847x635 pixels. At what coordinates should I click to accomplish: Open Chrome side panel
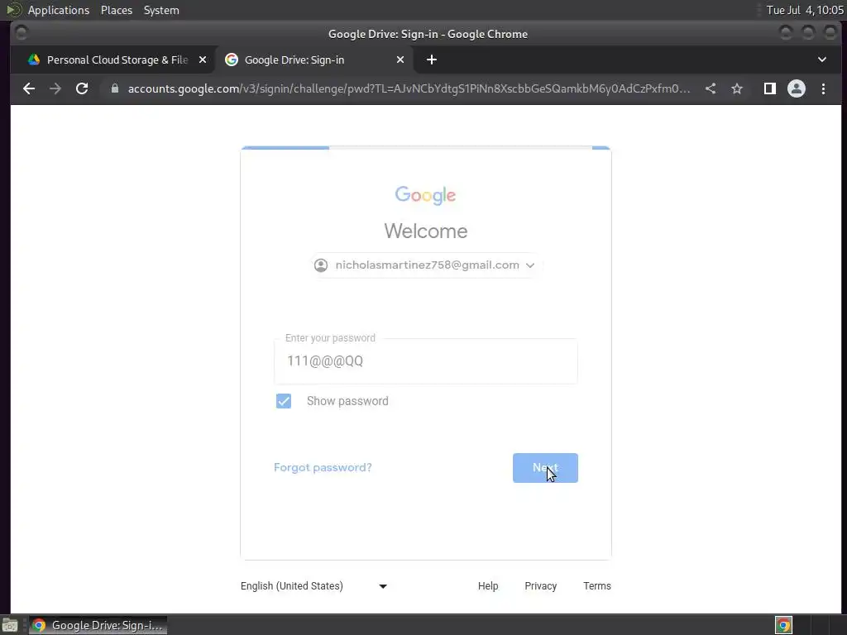coord(770,88)
